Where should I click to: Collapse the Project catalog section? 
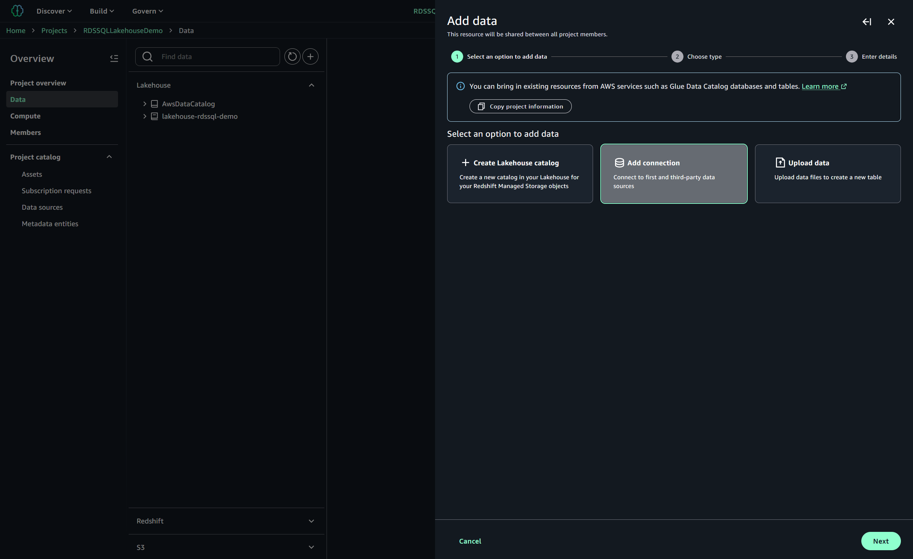coord(109,157)
